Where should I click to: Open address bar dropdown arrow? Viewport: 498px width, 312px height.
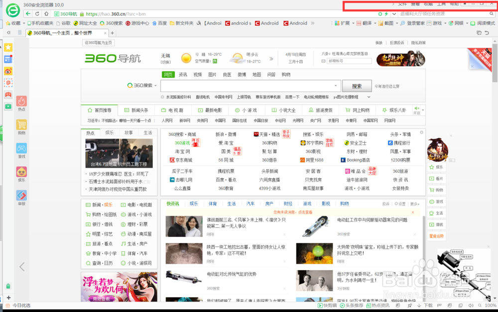[394, 14]
